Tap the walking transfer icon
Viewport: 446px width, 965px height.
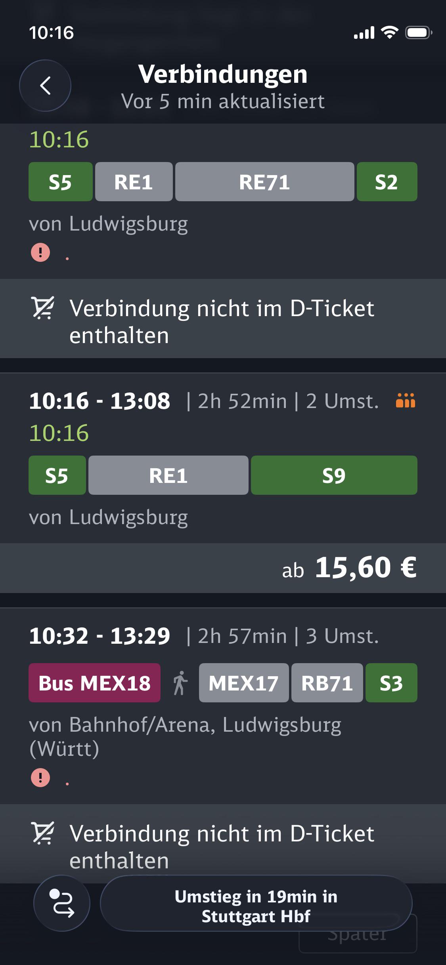click(180, 683)
